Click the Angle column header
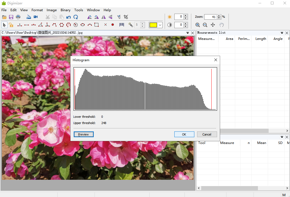Image resolution: width=290 pixels, height=197 pixels. [x=278, y=39]
